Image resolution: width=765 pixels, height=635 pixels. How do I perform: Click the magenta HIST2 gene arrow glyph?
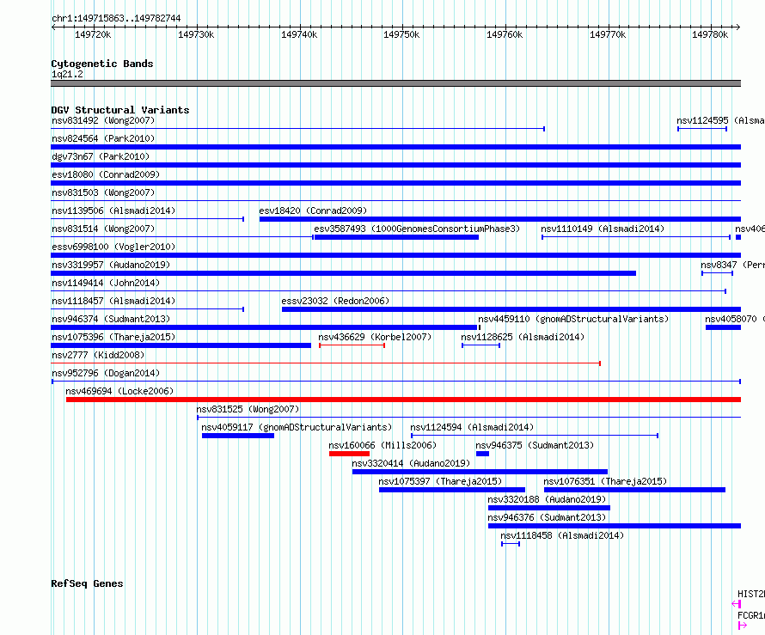(737, 604)
